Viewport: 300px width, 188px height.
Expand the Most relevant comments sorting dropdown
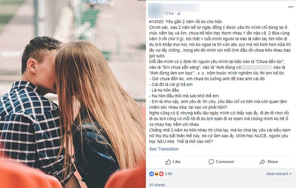point(279,174)
